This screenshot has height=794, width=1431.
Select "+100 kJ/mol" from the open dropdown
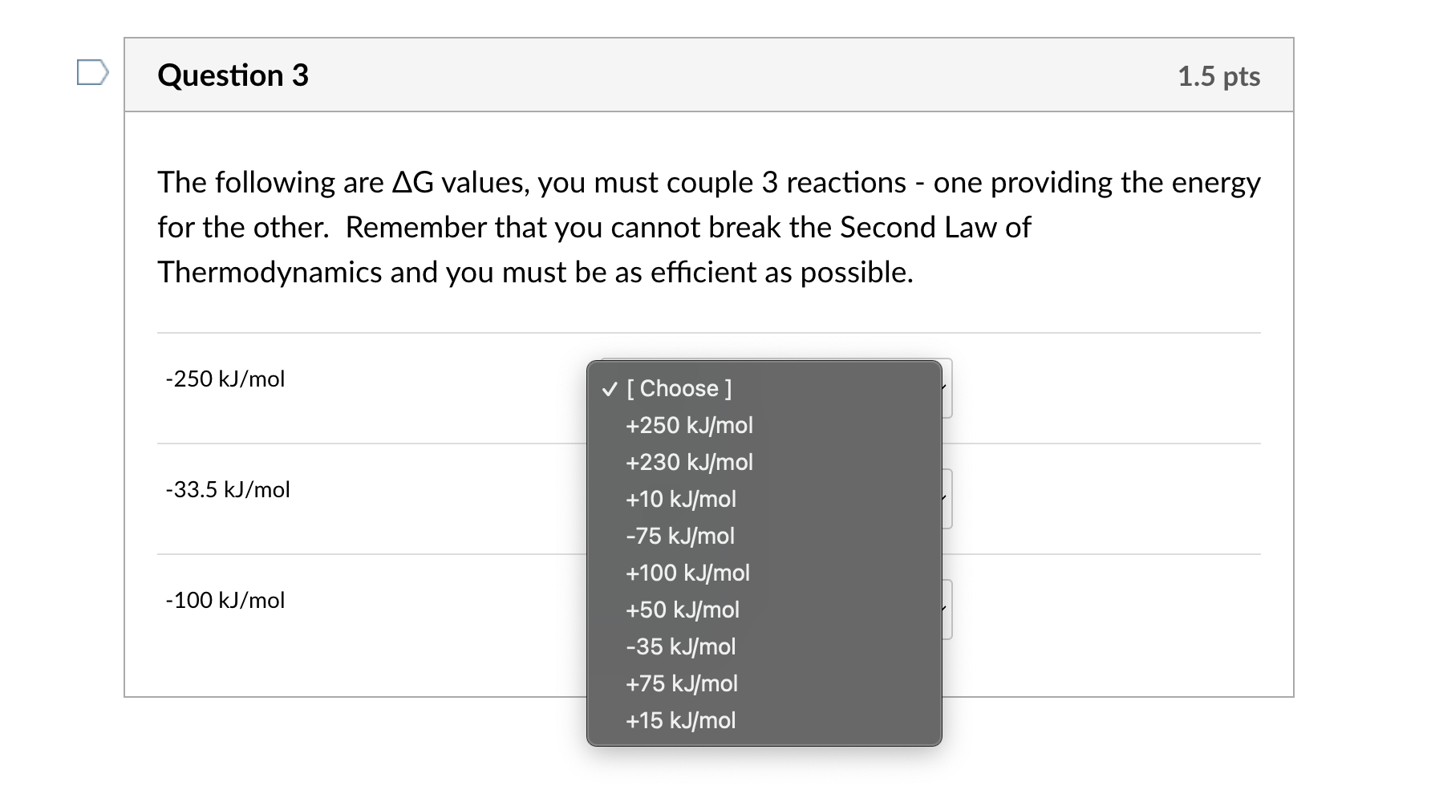click(687, 573)
